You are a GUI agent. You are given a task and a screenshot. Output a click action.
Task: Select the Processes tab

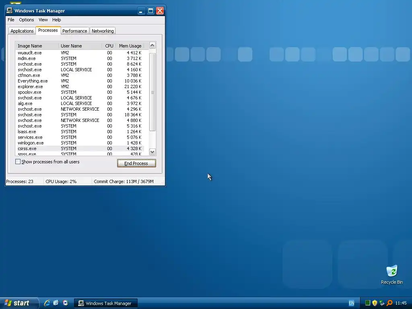pyautogui.click(x=48, y=30)
